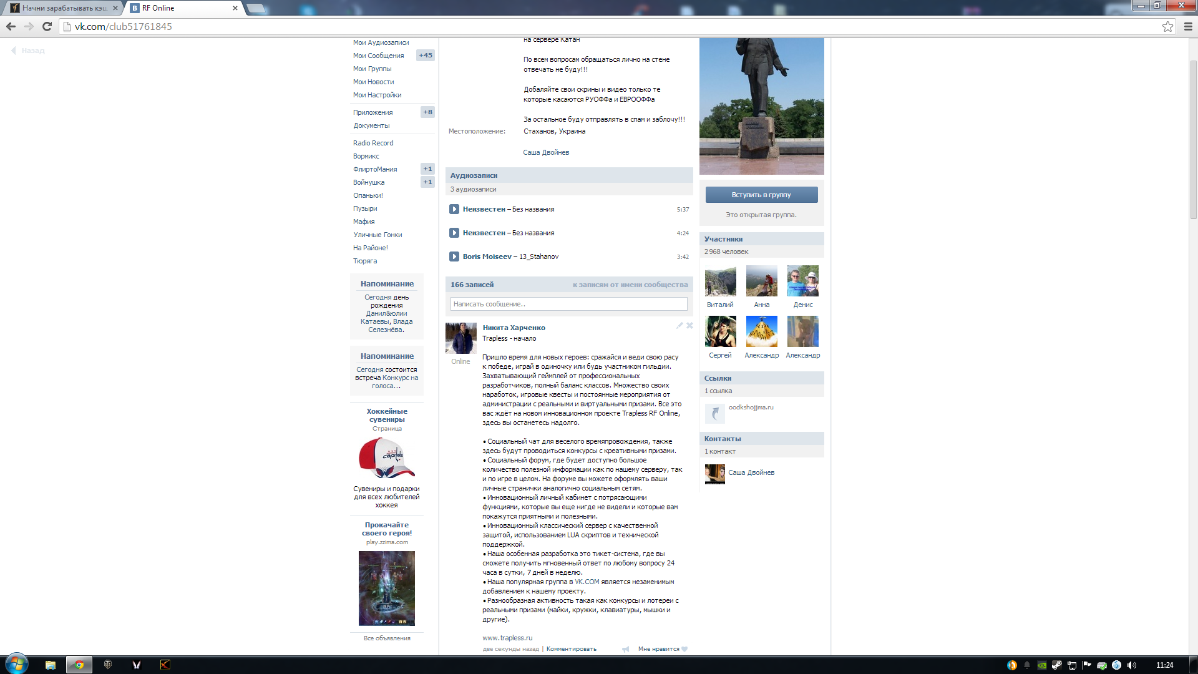Open Приложения in sidebar

[x=373, y=112]
